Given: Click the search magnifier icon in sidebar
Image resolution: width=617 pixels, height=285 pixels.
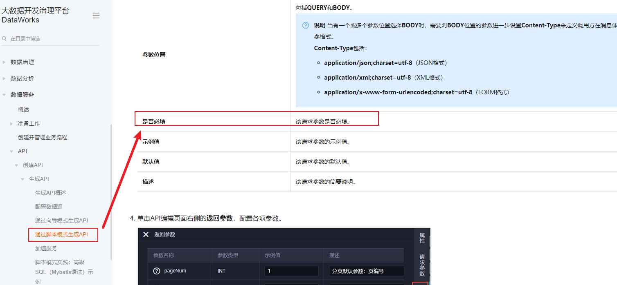Looking at the screenshot, I should [4, 38].
